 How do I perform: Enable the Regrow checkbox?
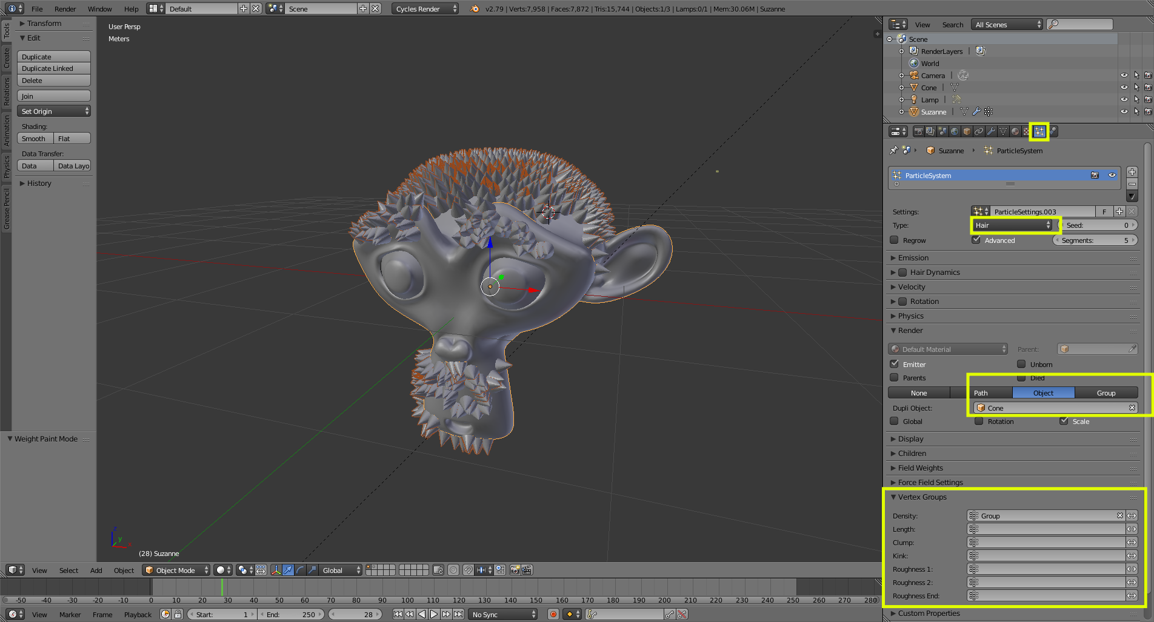(x=894, y=240)
